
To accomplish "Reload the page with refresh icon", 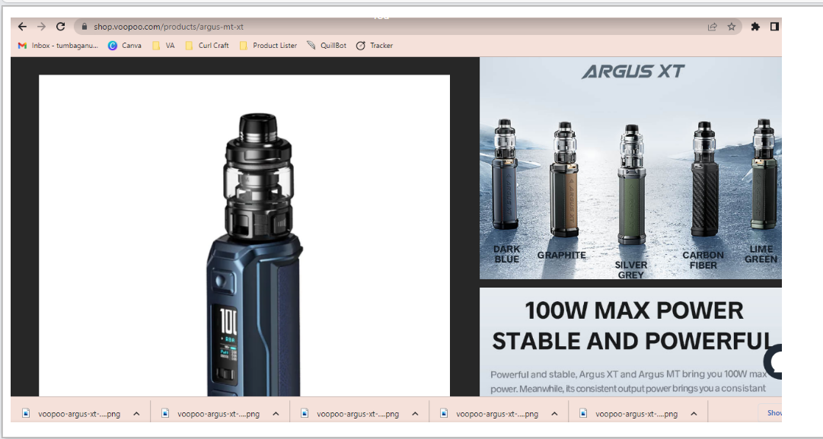I will click(x=61, y=27).
